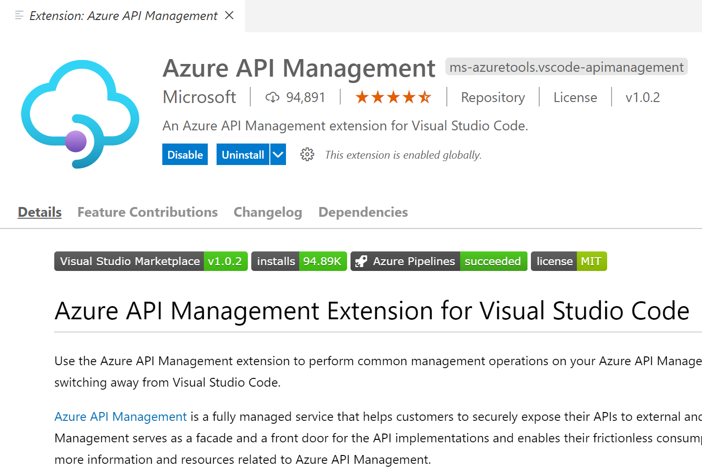Click the version v1.0.2 label
This screenshot has height=476, width=702.
click(642, 97)
